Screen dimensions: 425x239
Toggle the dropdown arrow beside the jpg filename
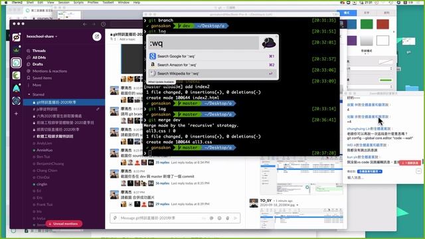pos(297,205)
